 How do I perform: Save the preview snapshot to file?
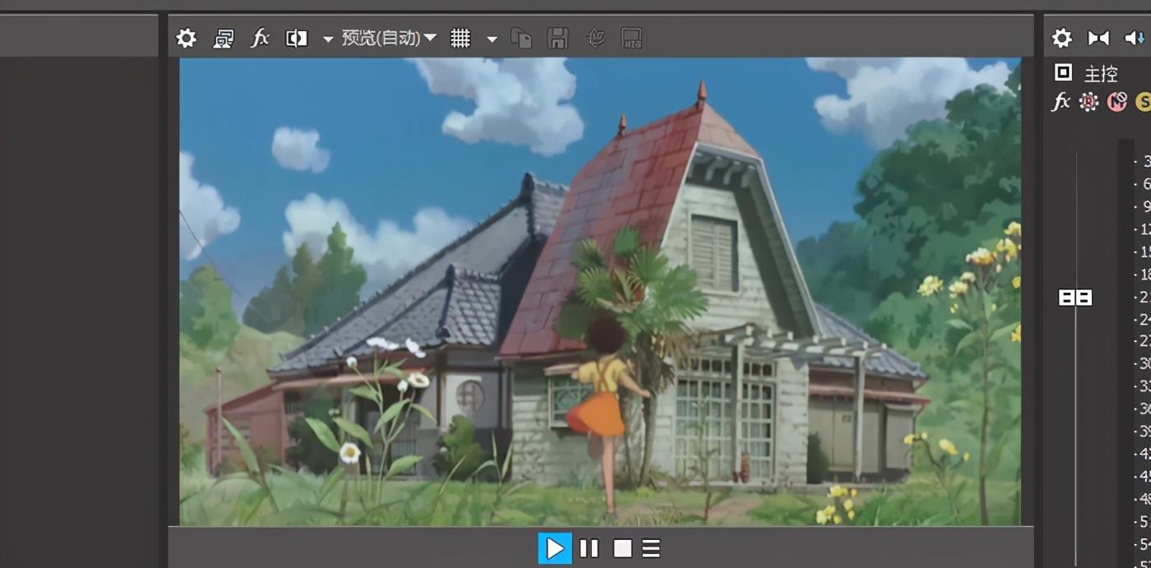click(x=557, y=39)
